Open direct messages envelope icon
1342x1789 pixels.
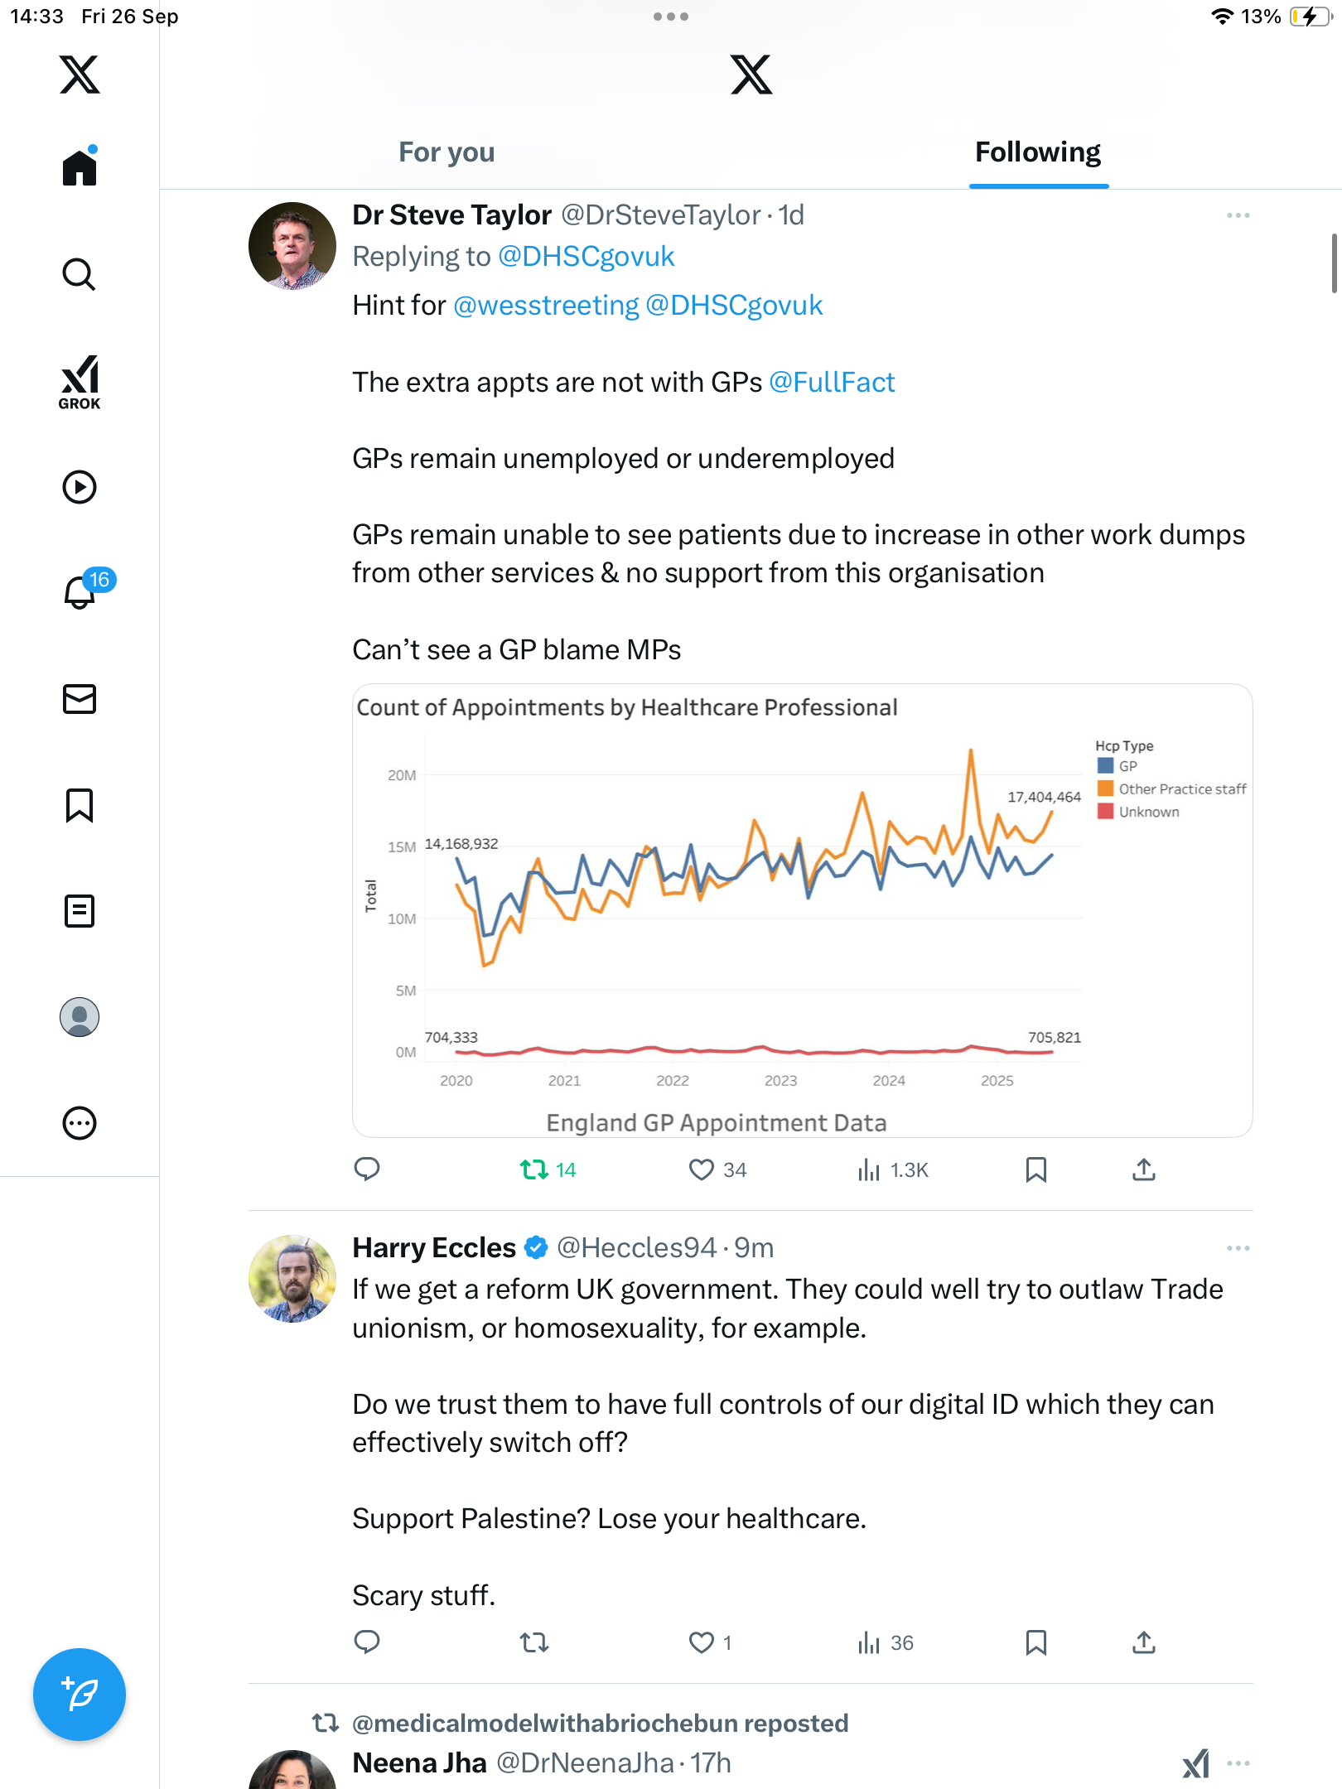(80, 699)
